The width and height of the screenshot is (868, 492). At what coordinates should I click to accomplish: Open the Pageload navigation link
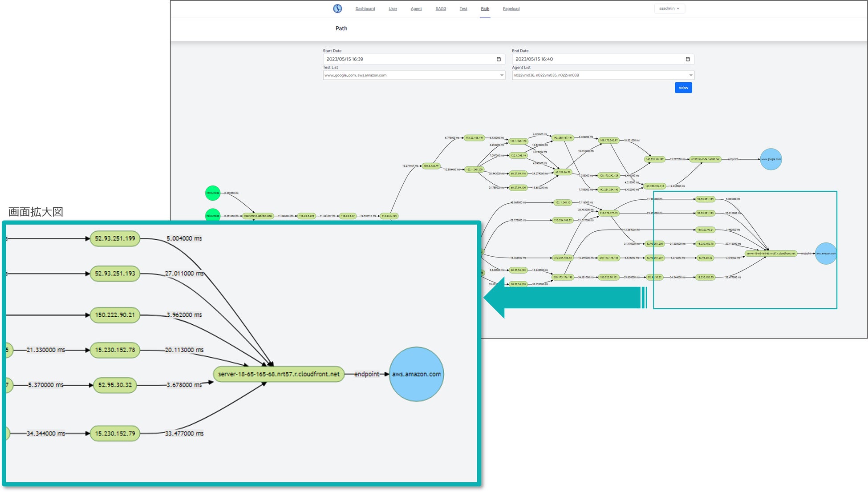point(511,9)
